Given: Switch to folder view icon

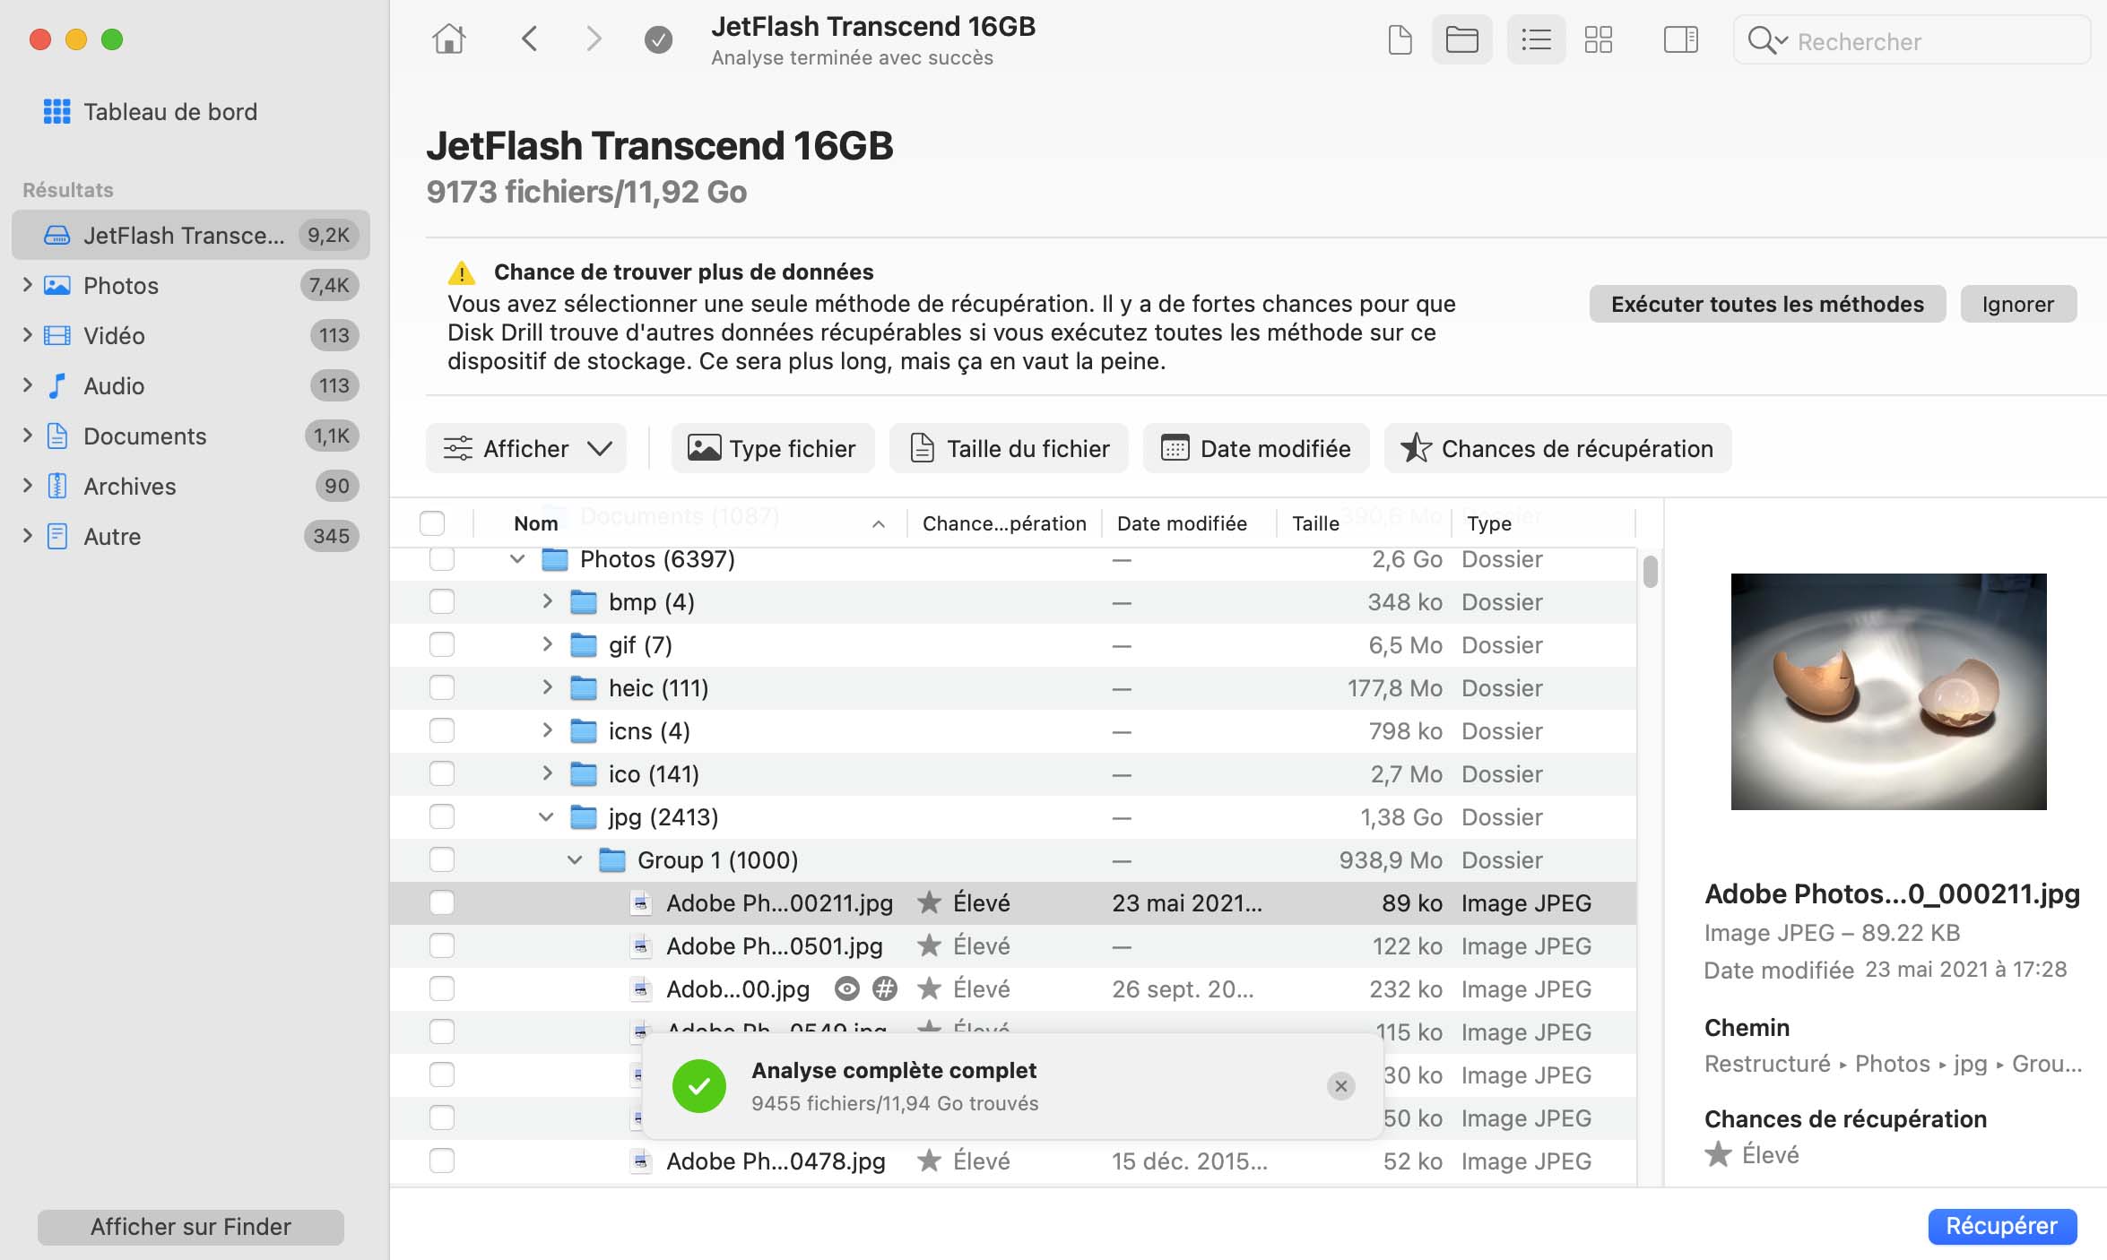Looking at the screenshot, I should point(1462,39).
